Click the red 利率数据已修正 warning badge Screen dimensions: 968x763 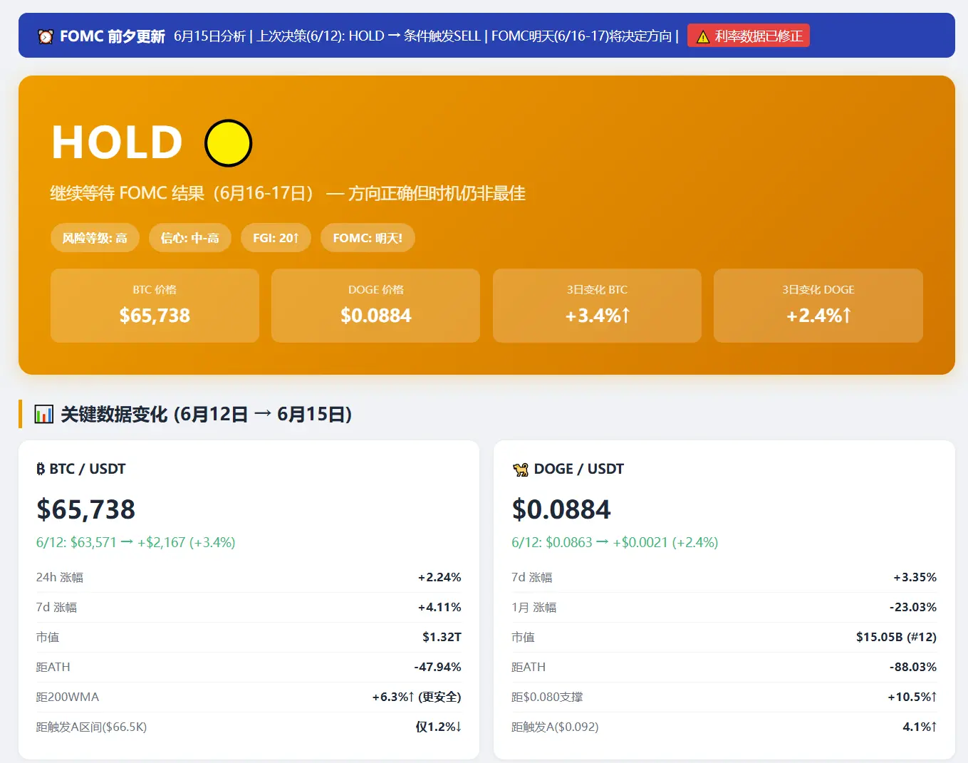coord(749,36)
